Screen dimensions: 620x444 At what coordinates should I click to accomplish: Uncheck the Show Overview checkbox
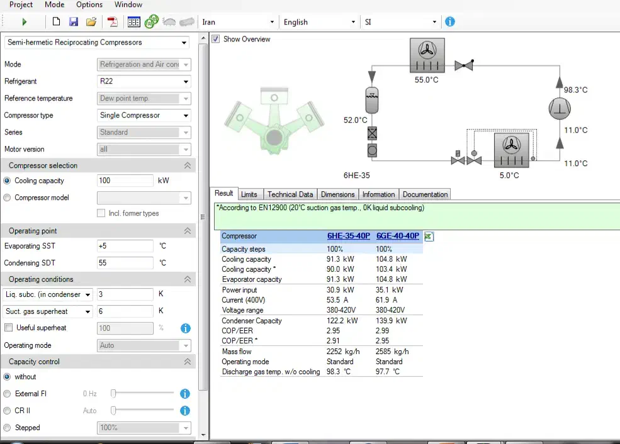[216, 39]
